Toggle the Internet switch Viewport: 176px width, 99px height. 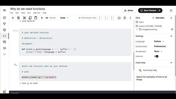(x=156, y=56)
